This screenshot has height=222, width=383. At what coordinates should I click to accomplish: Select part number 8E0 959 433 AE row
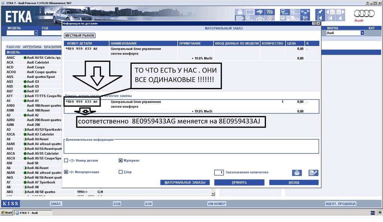tap(191, 53)
